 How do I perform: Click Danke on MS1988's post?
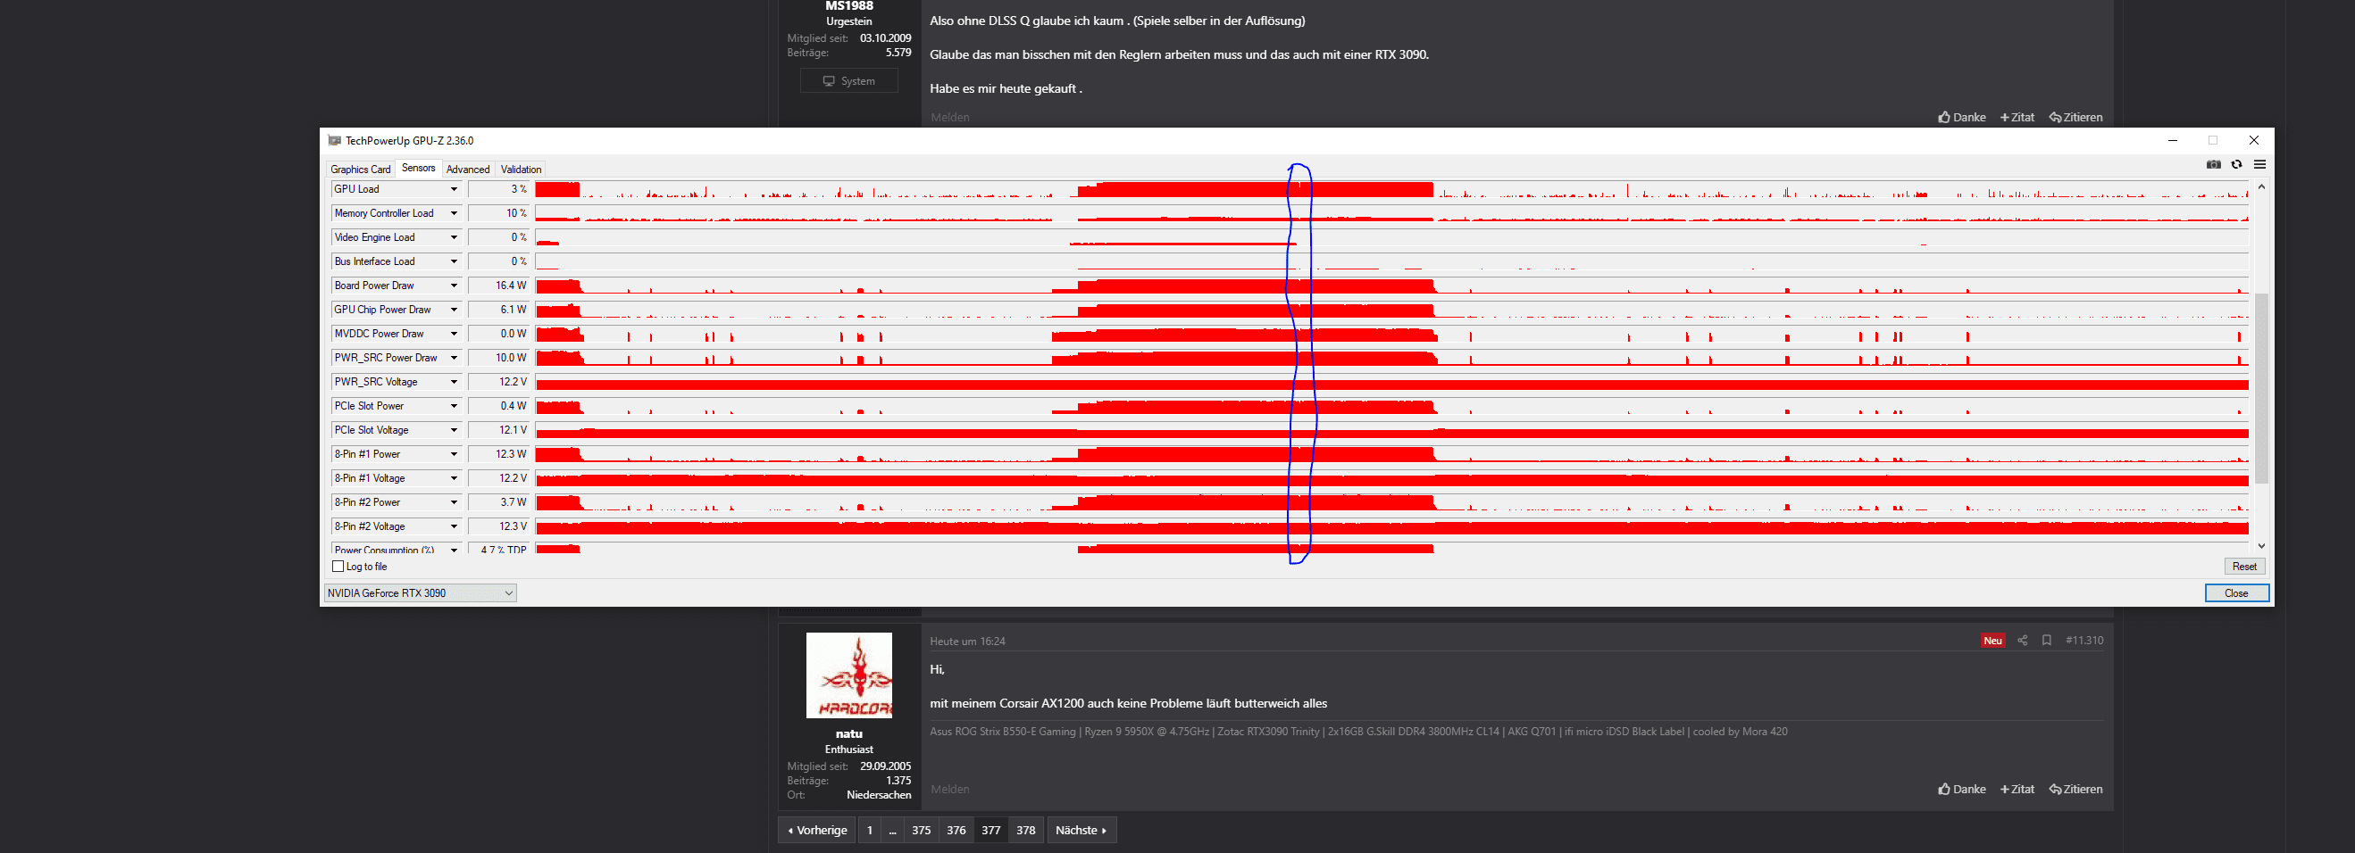coord(1962,117)
